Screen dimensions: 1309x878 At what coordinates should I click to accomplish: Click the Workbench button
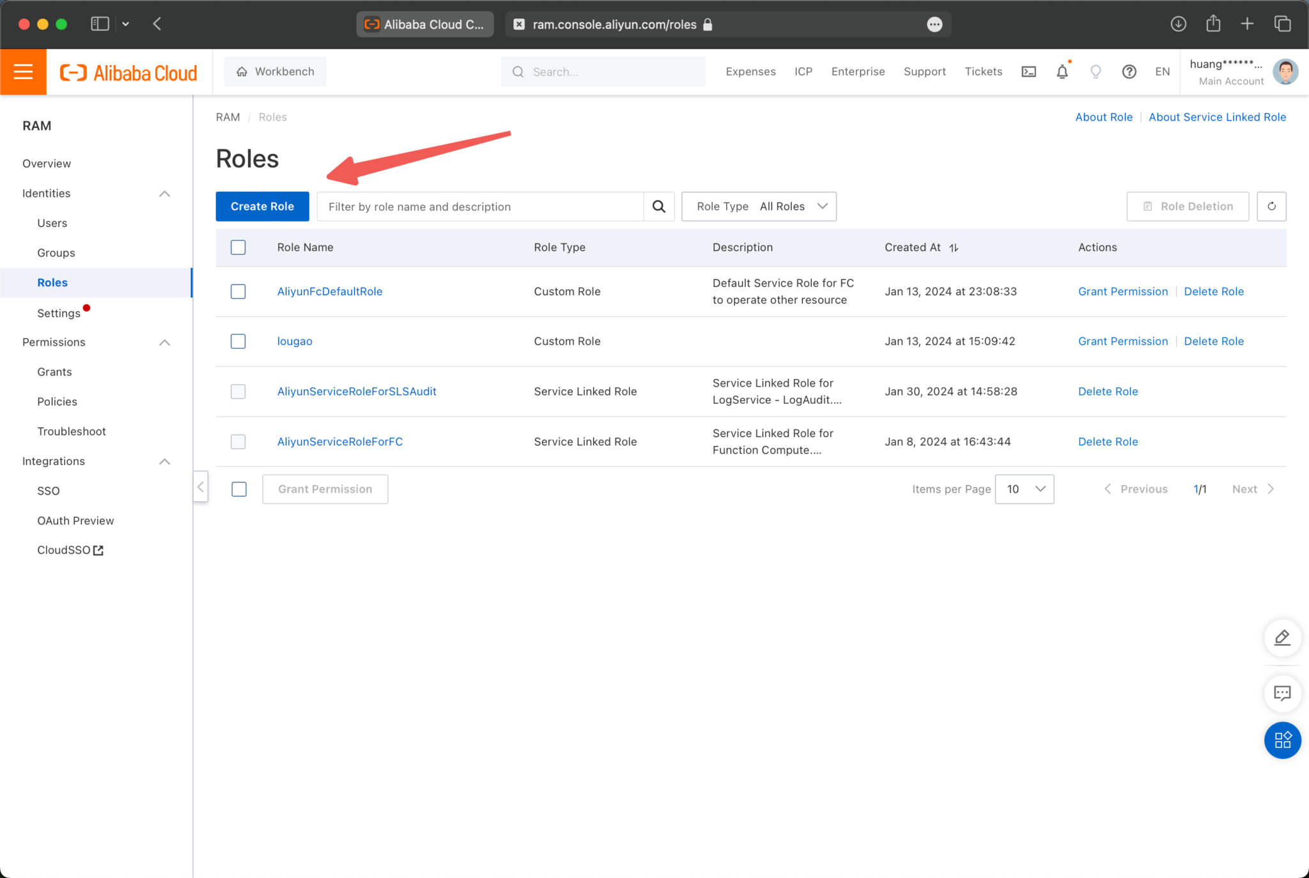click(275, 72)
